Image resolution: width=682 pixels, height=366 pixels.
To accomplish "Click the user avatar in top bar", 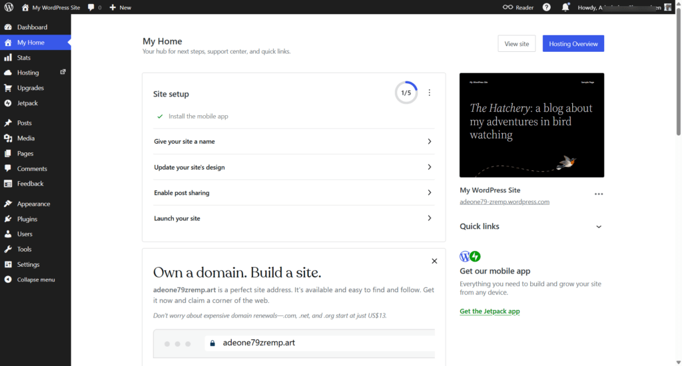I will tap(667, 7).
